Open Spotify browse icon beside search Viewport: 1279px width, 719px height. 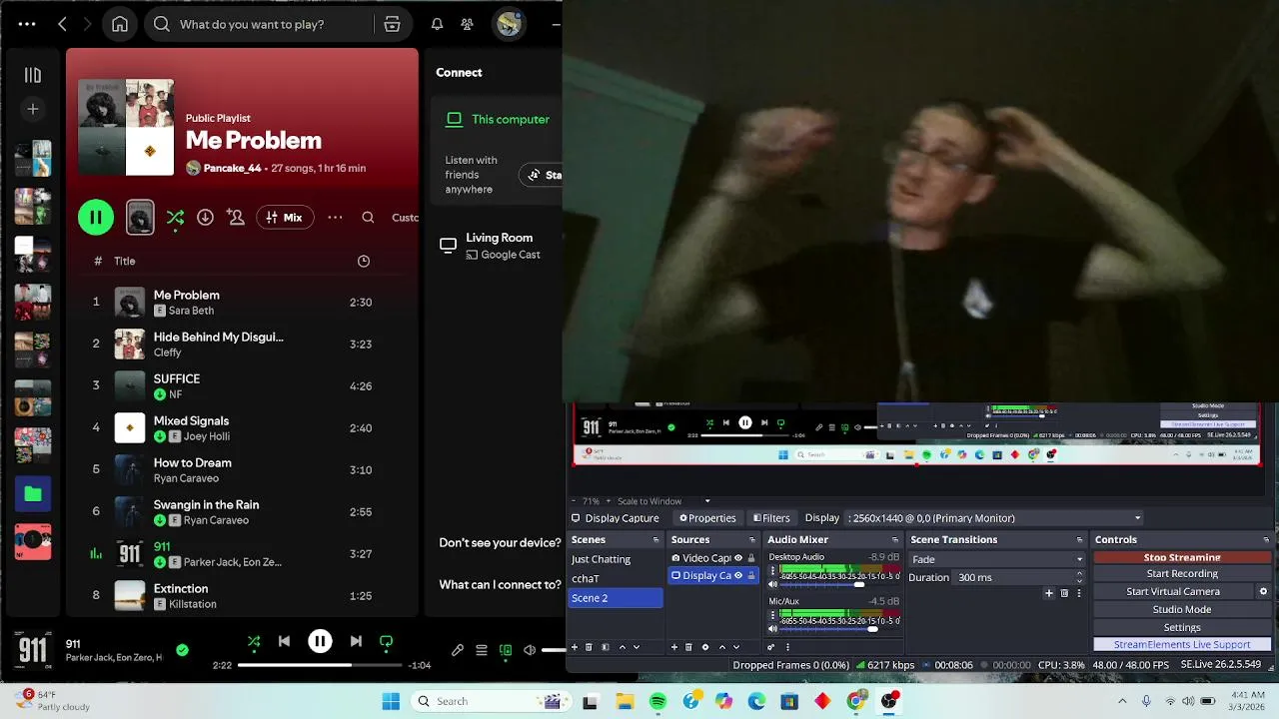pyautogui.click(x=392, y=24)
